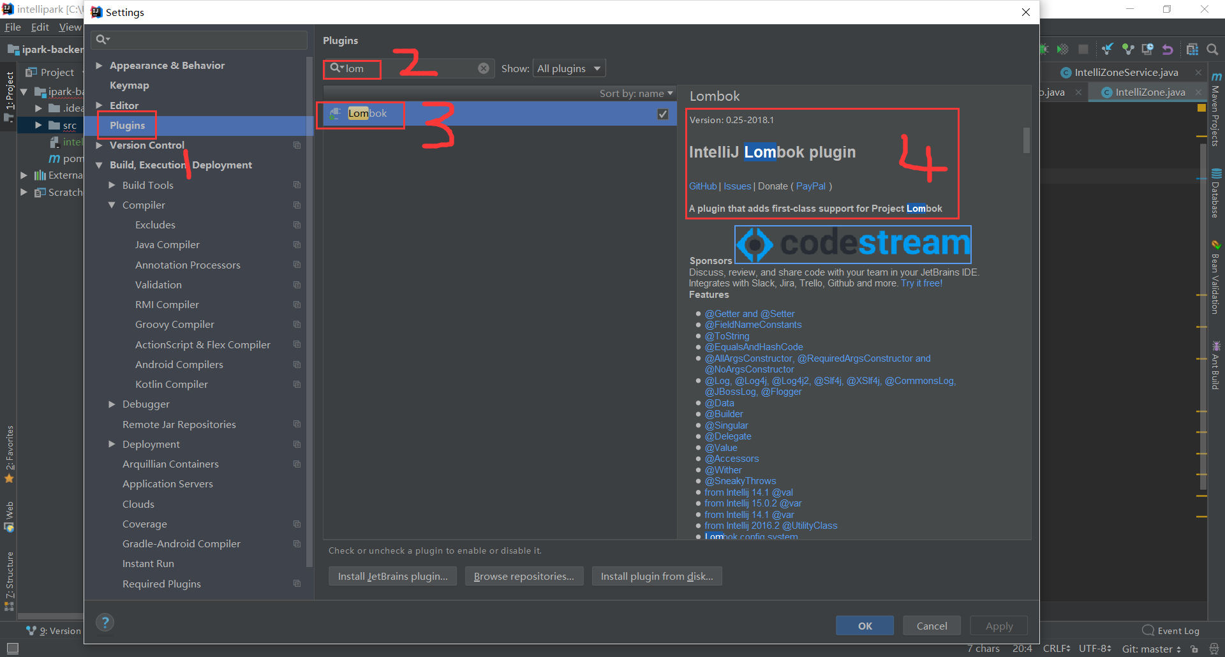This screenshot has width=1225, height=657.
Task: Collapse the Build, Execution, Deployment node
Action: [99, 165]
